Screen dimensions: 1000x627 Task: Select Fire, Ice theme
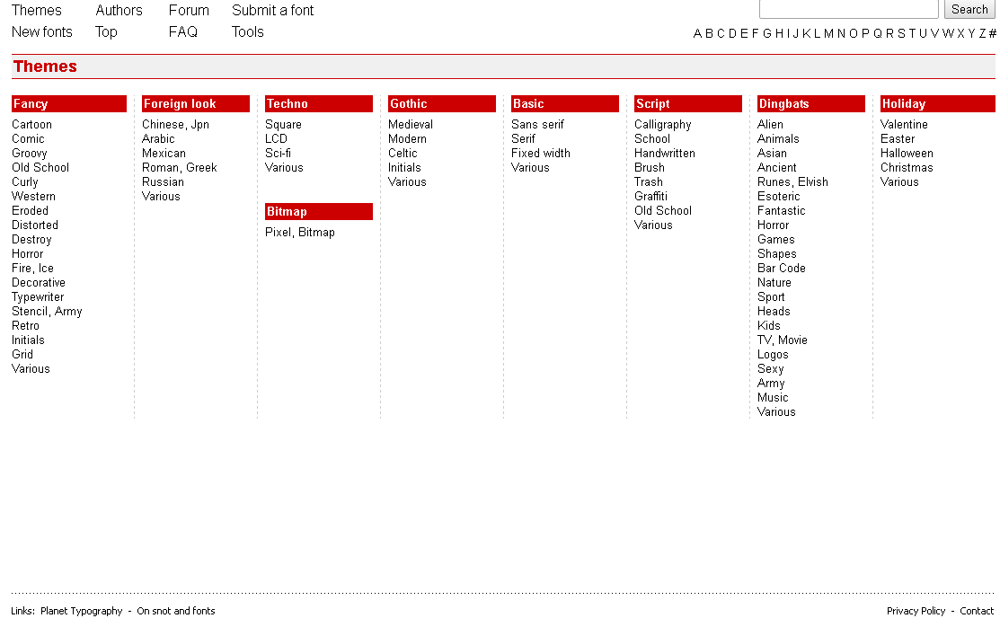point(32,269)
